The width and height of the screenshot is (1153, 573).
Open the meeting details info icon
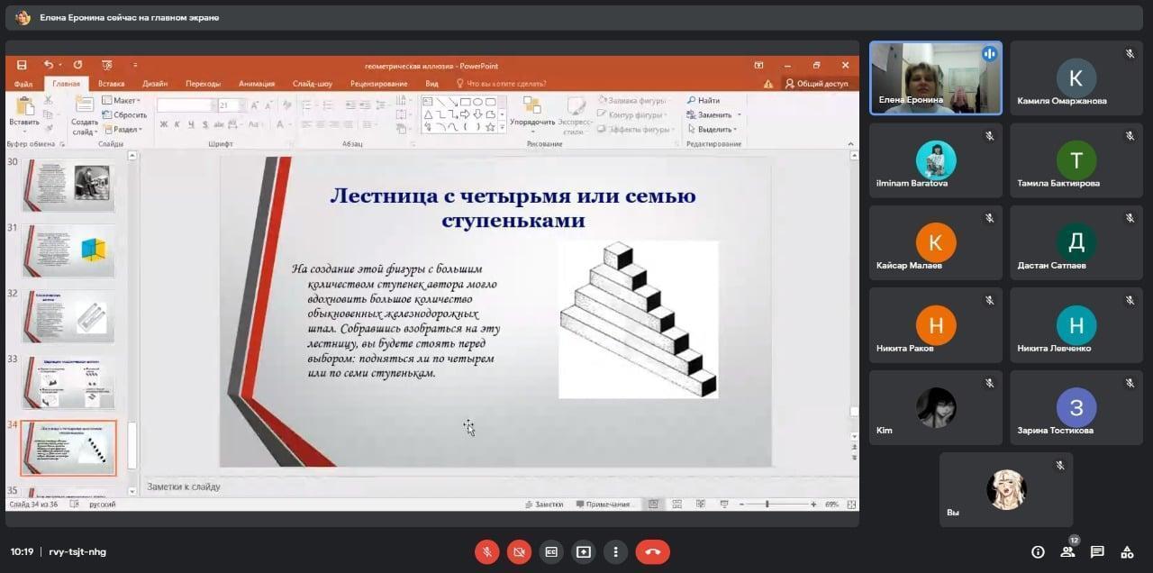(1038, 551)
